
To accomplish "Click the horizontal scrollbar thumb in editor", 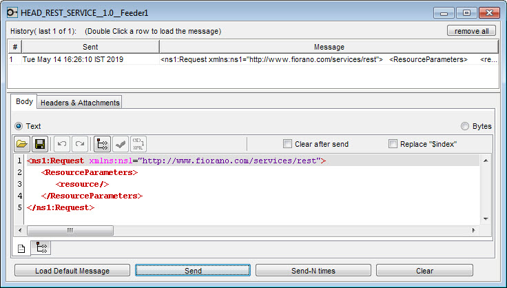I will tap(70, 230).
